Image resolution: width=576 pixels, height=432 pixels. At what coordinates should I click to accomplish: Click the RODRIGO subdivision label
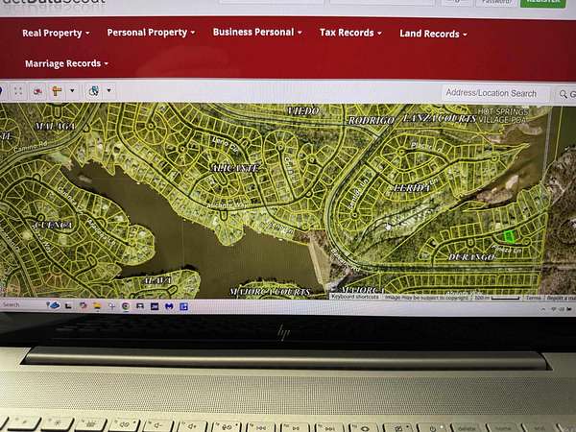coord(371,120)
